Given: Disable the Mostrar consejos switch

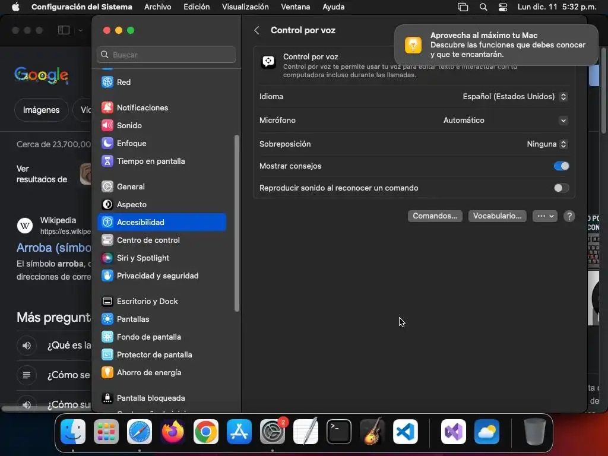Looking at the screenshot, I should coord(561,166).
